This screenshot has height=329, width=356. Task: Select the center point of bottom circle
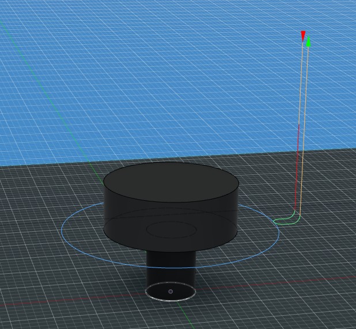click(x=171, y=292)
